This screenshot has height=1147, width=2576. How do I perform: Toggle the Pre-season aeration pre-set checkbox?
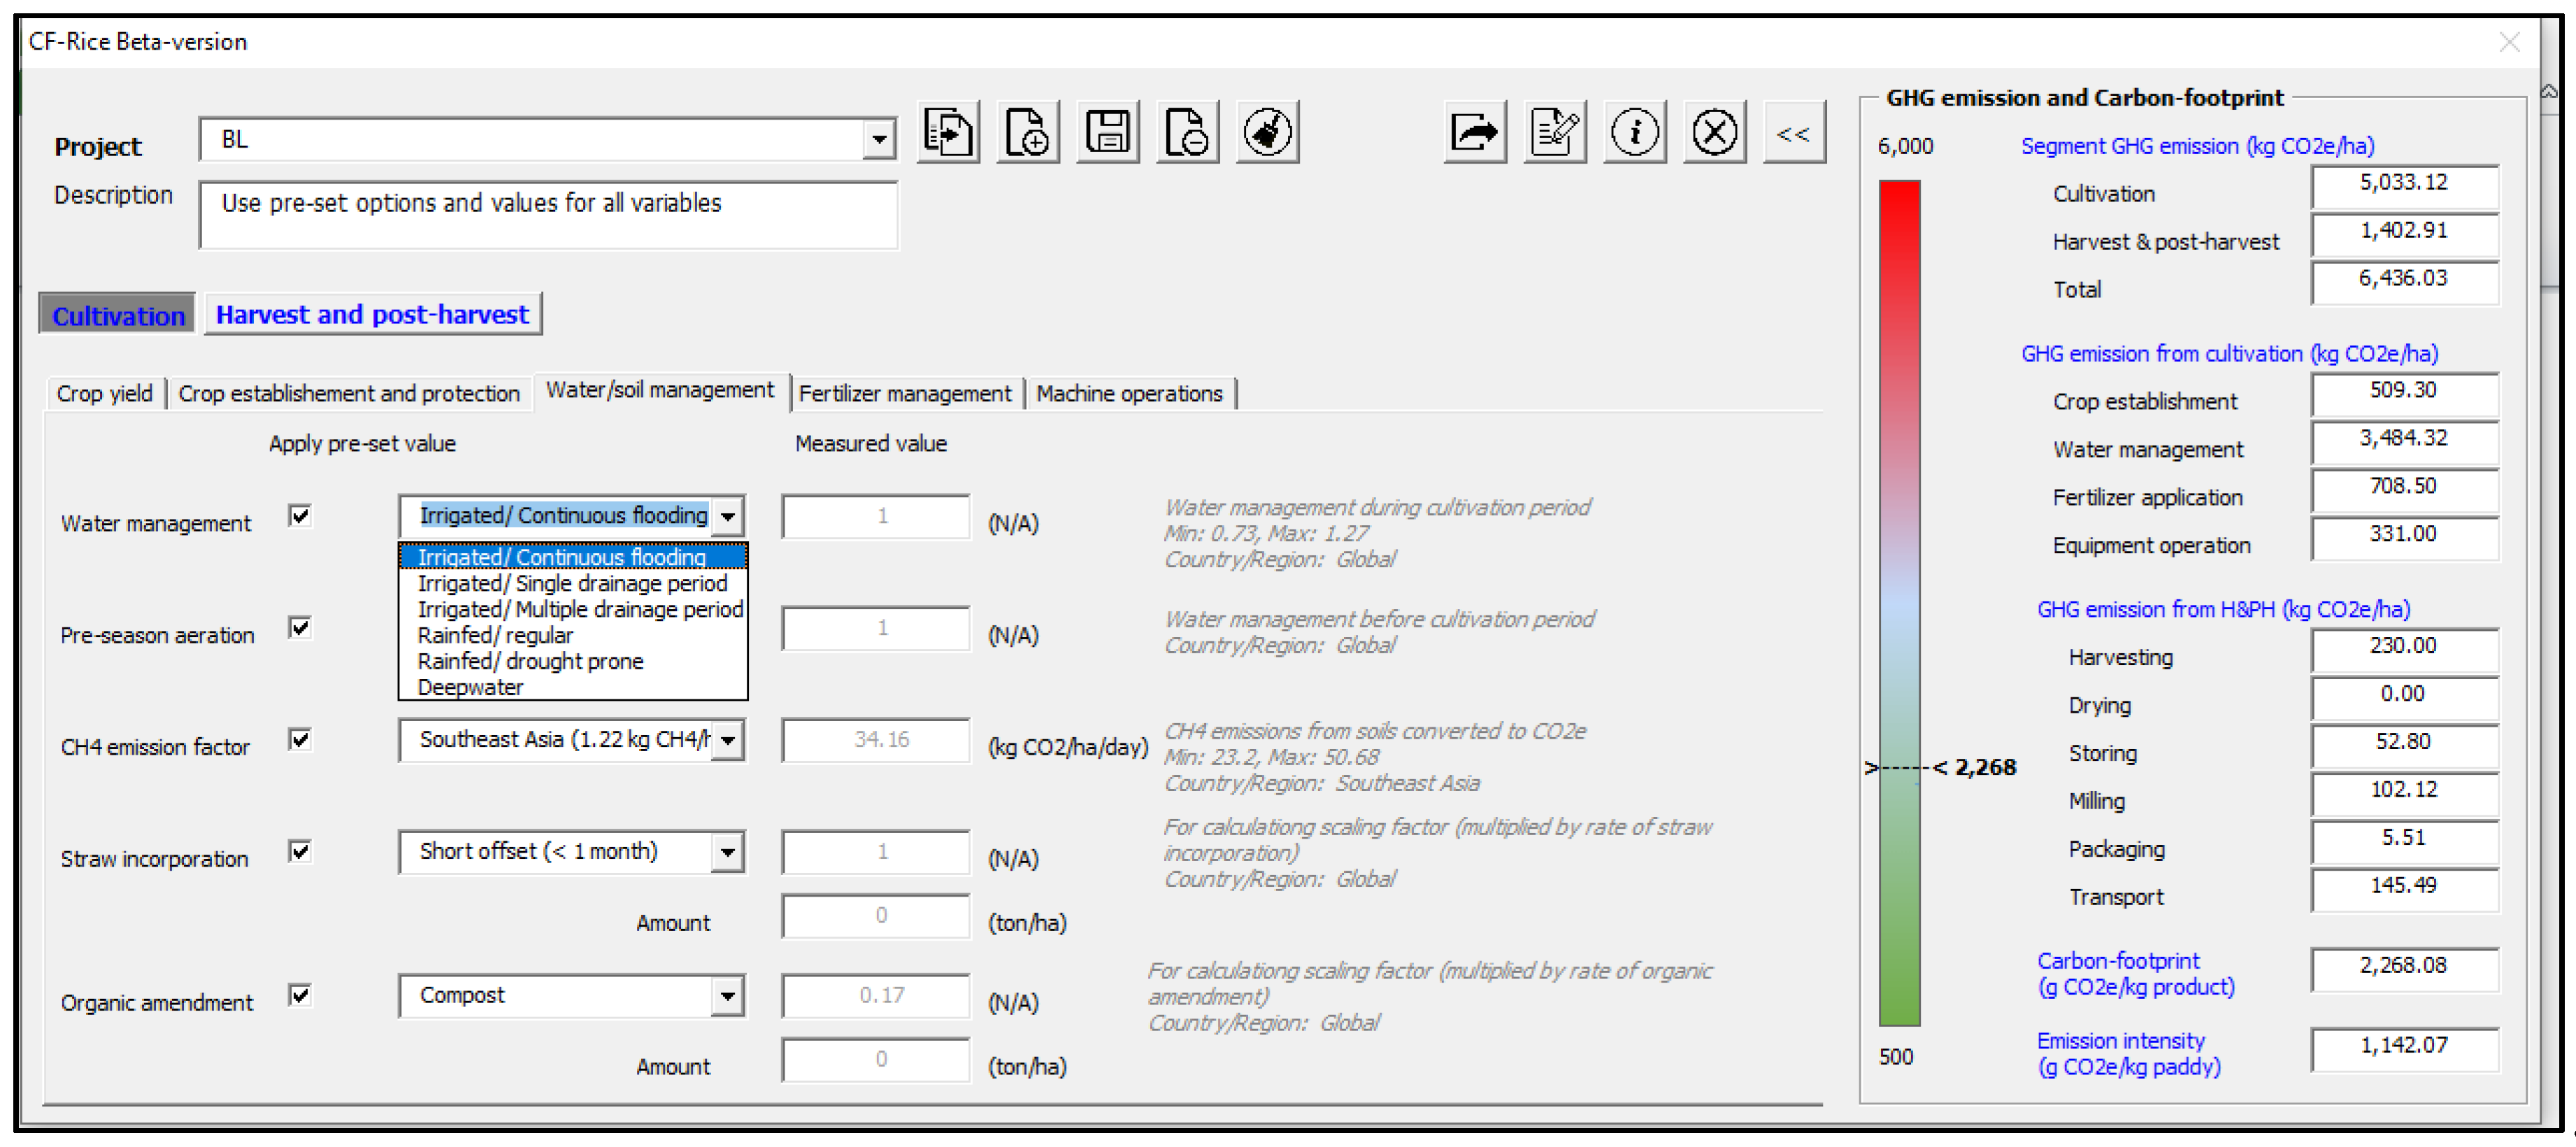pyautogui.click(x=299, y=628)
